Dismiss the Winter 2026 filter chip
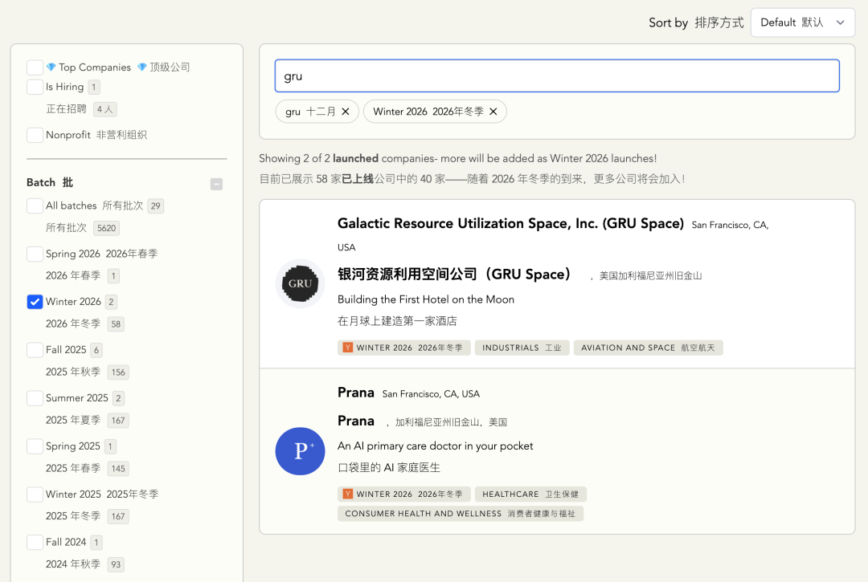The height and width of the screenshot is (582, 868). click(x=493, y=112)
